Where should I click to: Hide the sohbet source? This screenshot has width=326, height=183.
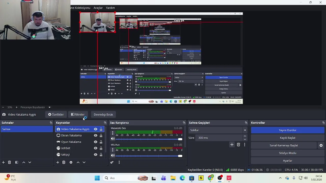coord(96,148)
